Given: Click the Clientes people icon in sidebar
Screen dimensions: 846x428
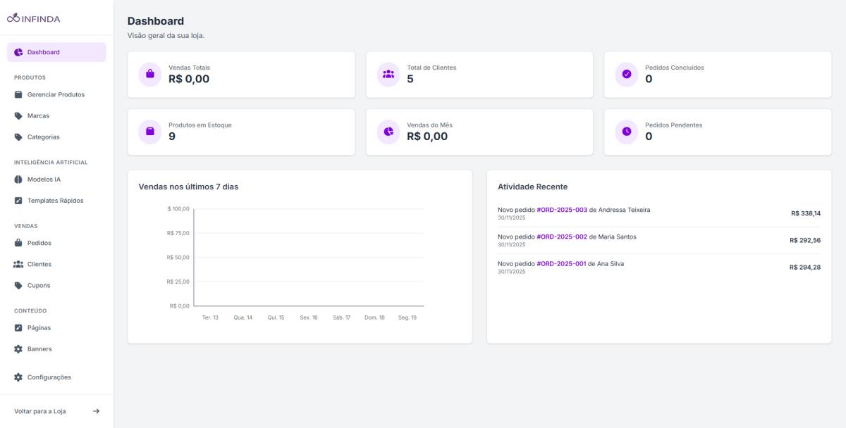Looking at the screenshot, I should (18, 264).
